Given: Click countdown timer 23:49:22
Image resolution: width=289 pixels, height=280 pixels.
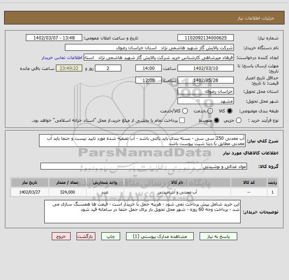Looking at the screenshot, I should 69,68.
